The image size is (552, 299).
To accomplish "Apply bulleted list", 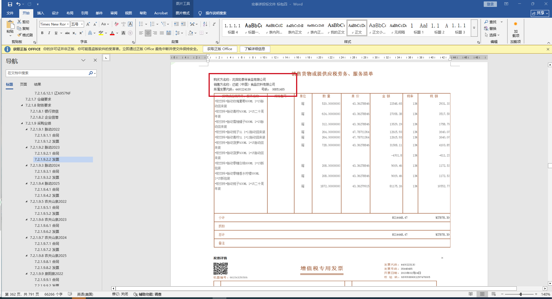I will pyautogui.click(x=141, y=24).
